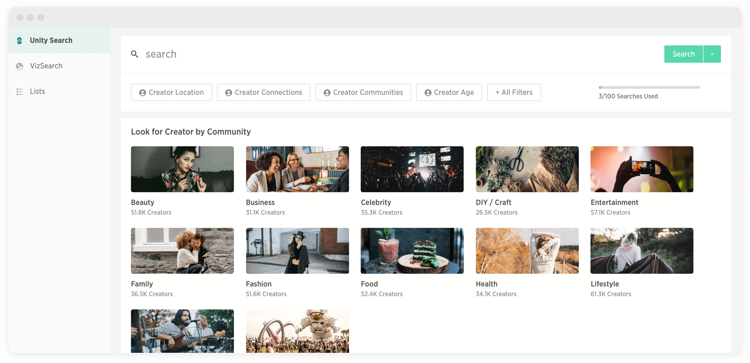Open the DIY / Craft community thumbnail
This screenshot has width=750, height=363.
click(x=527, y=169)
